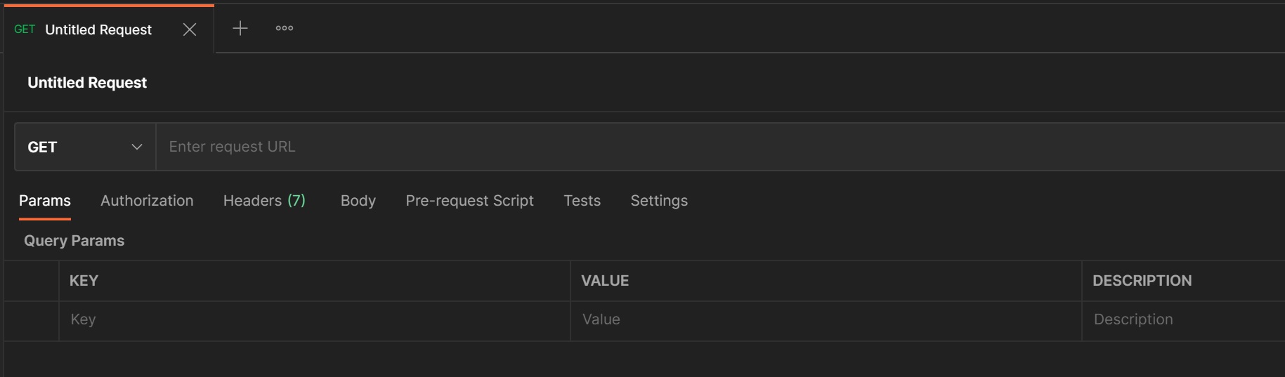Click the Key field in query params
Image resolution: width=1285 pixels, height=377 pixels.
click(313, 319)
